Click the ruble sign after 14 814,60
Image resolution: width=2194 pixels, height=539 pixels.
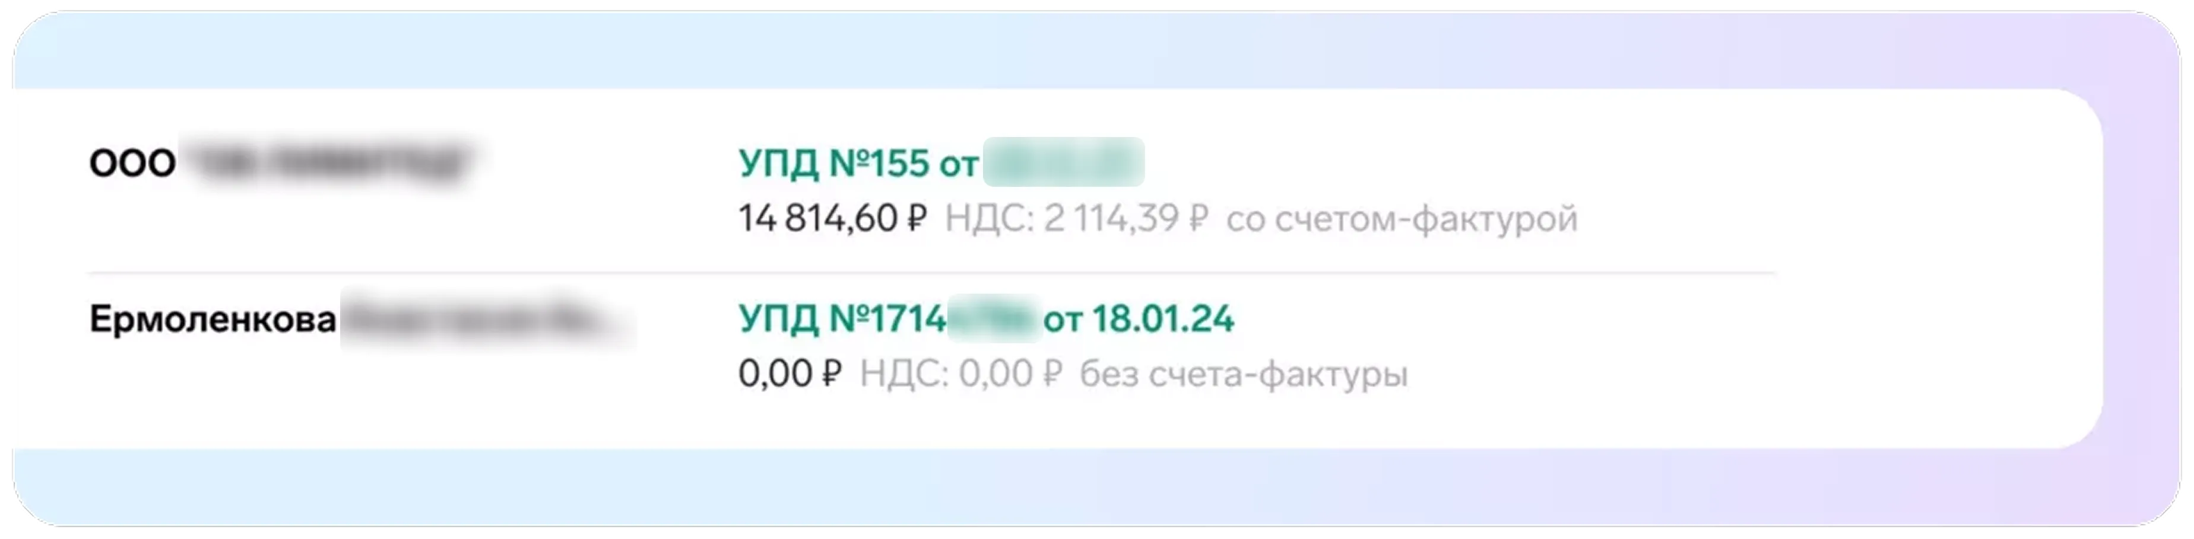point(917,219)
